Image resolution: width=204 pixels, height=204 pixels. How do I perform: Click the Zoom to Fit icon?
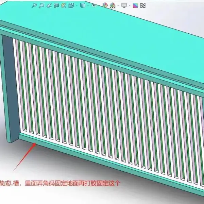pyautogui.click(x=34, y=5)
